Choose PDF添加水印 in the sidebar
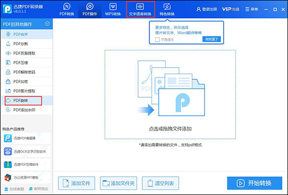Viewport: 288px width, 195px height. click(x=26, y=110)
